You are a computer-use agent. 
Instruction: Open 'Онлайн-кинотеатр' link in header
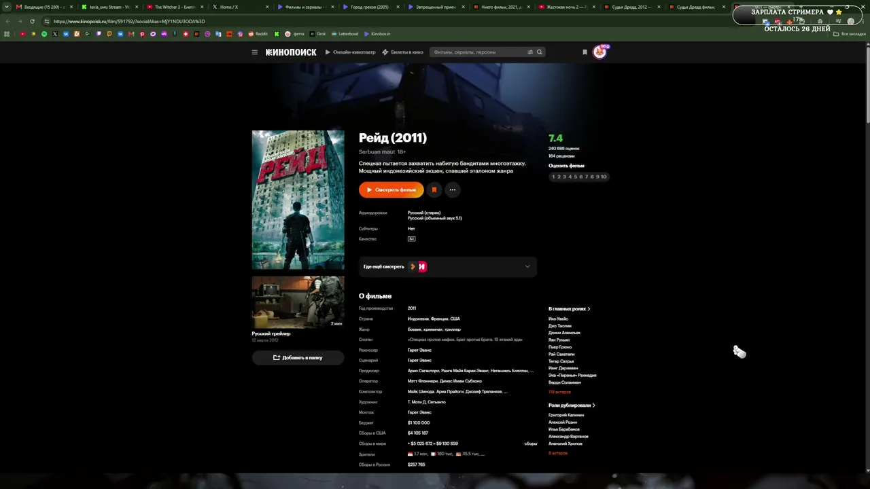pos(350,52)
